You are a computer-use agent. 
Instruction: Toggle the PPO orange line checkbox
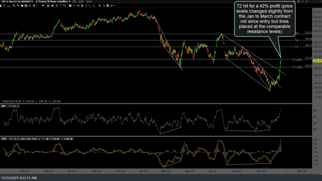pyautogui.click(x=47, y=139)
